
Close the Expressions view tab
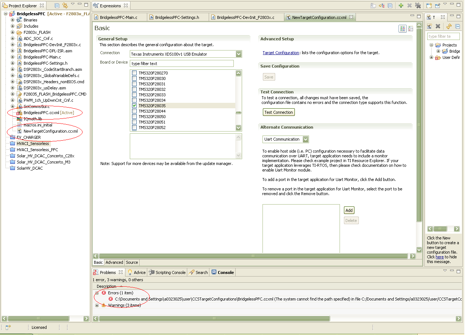pos(125,5)
